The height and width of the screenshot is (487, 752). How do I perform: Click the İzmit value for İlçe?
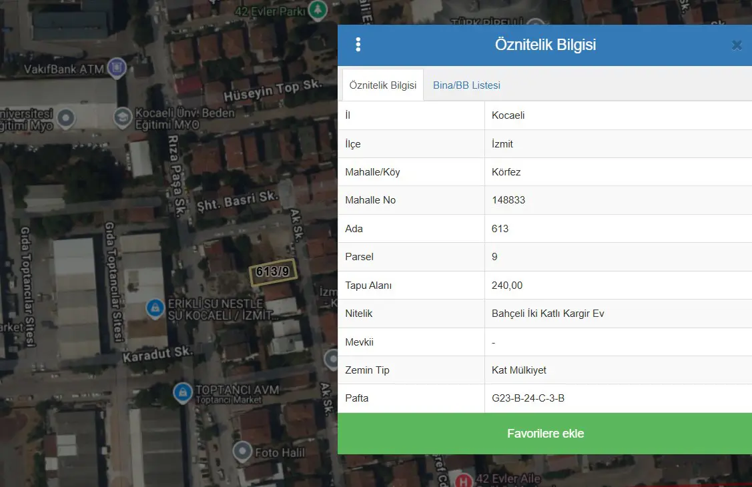point(502,144)
